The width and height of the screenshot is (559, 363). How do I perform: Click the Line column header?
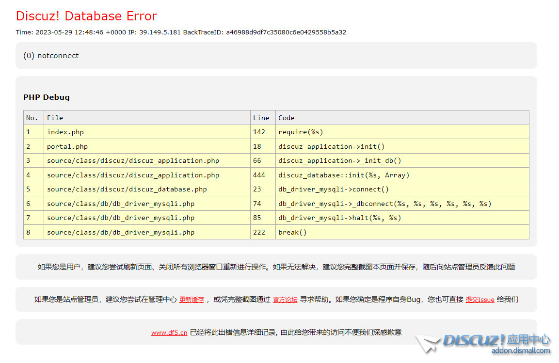tap(261, 118)
